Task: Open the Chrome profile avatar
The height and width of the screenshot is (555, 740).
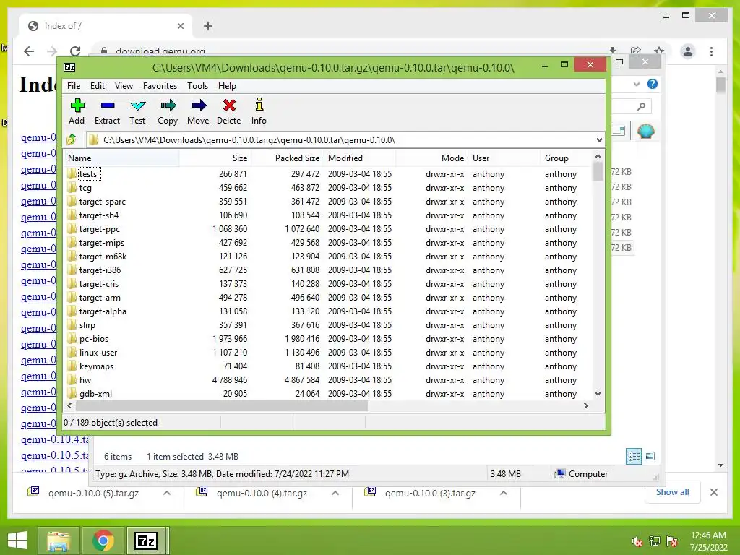Action: tap(688, 51)
